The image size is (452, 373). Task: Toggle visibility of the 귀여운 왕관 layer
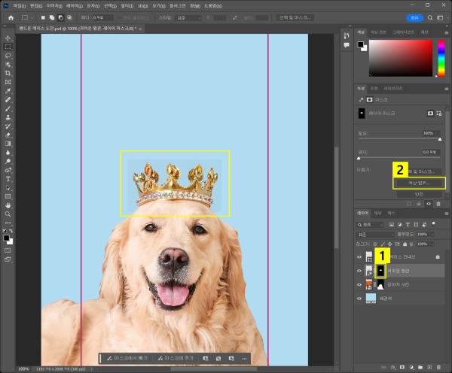359,270
